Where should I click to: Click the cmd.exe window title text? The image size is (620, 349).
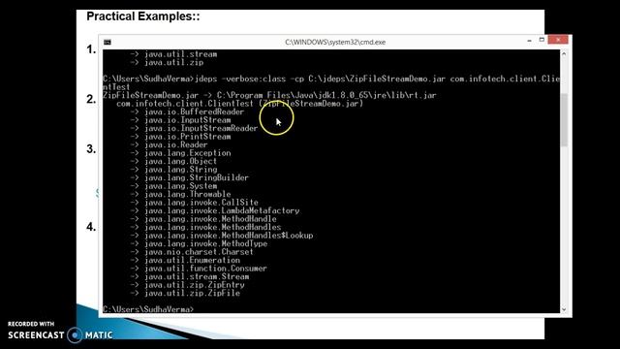click(x=335, y=42)
